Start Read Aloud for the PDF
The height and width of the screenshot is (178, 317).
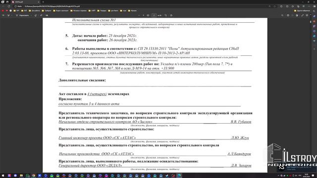point(41,15)
